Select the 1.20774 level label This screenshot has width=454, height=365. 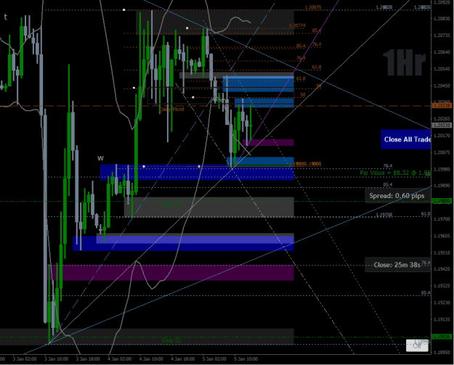[x=297, y=25]
